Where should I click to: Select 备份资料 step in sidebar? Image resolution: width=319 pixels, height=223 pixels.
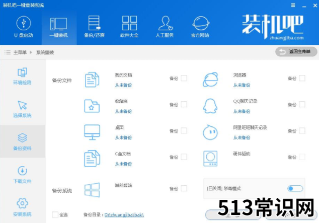[x=22, y=142]
